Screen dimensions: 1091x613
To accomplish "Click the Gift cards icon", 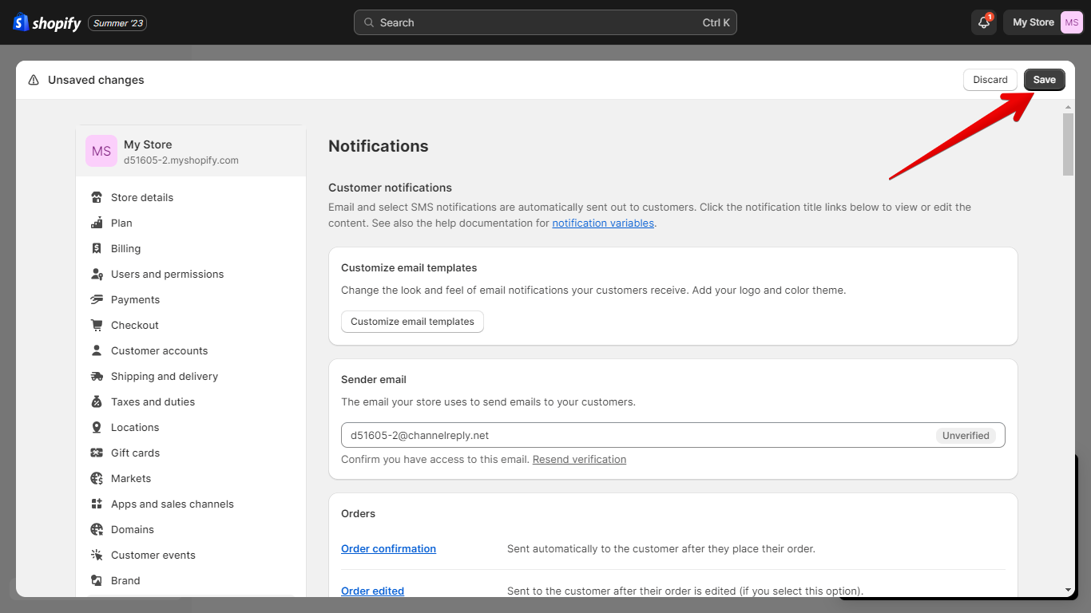I will [x=97, y=453].
